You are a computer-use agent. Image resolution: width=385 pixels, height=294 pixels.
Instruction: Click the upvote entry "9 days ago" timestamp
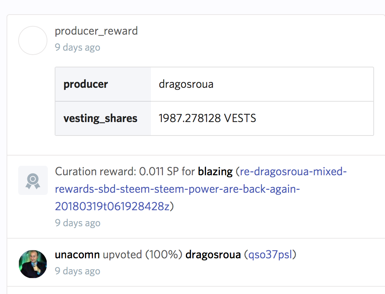point(77,271)
